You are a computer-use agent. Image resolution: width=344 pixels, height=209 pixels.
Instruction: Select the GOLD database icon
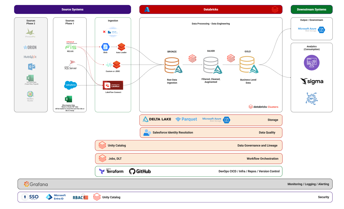coord(249,65)
